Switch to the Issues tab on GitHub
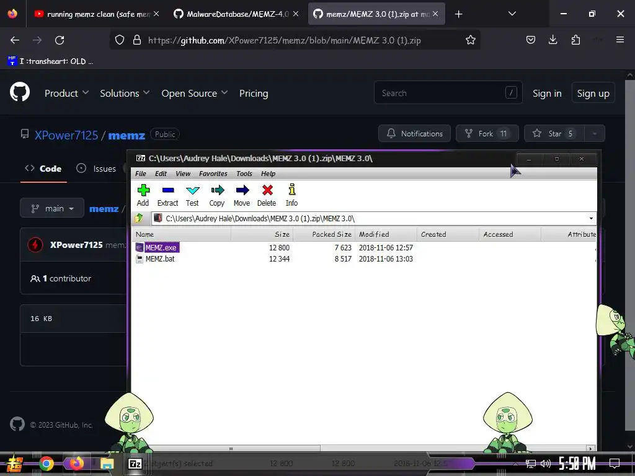 (x=96, y=169)
